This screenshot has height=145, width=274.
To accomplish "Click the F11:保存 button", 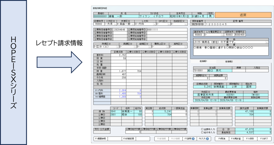I will click(x=250, y=139).
